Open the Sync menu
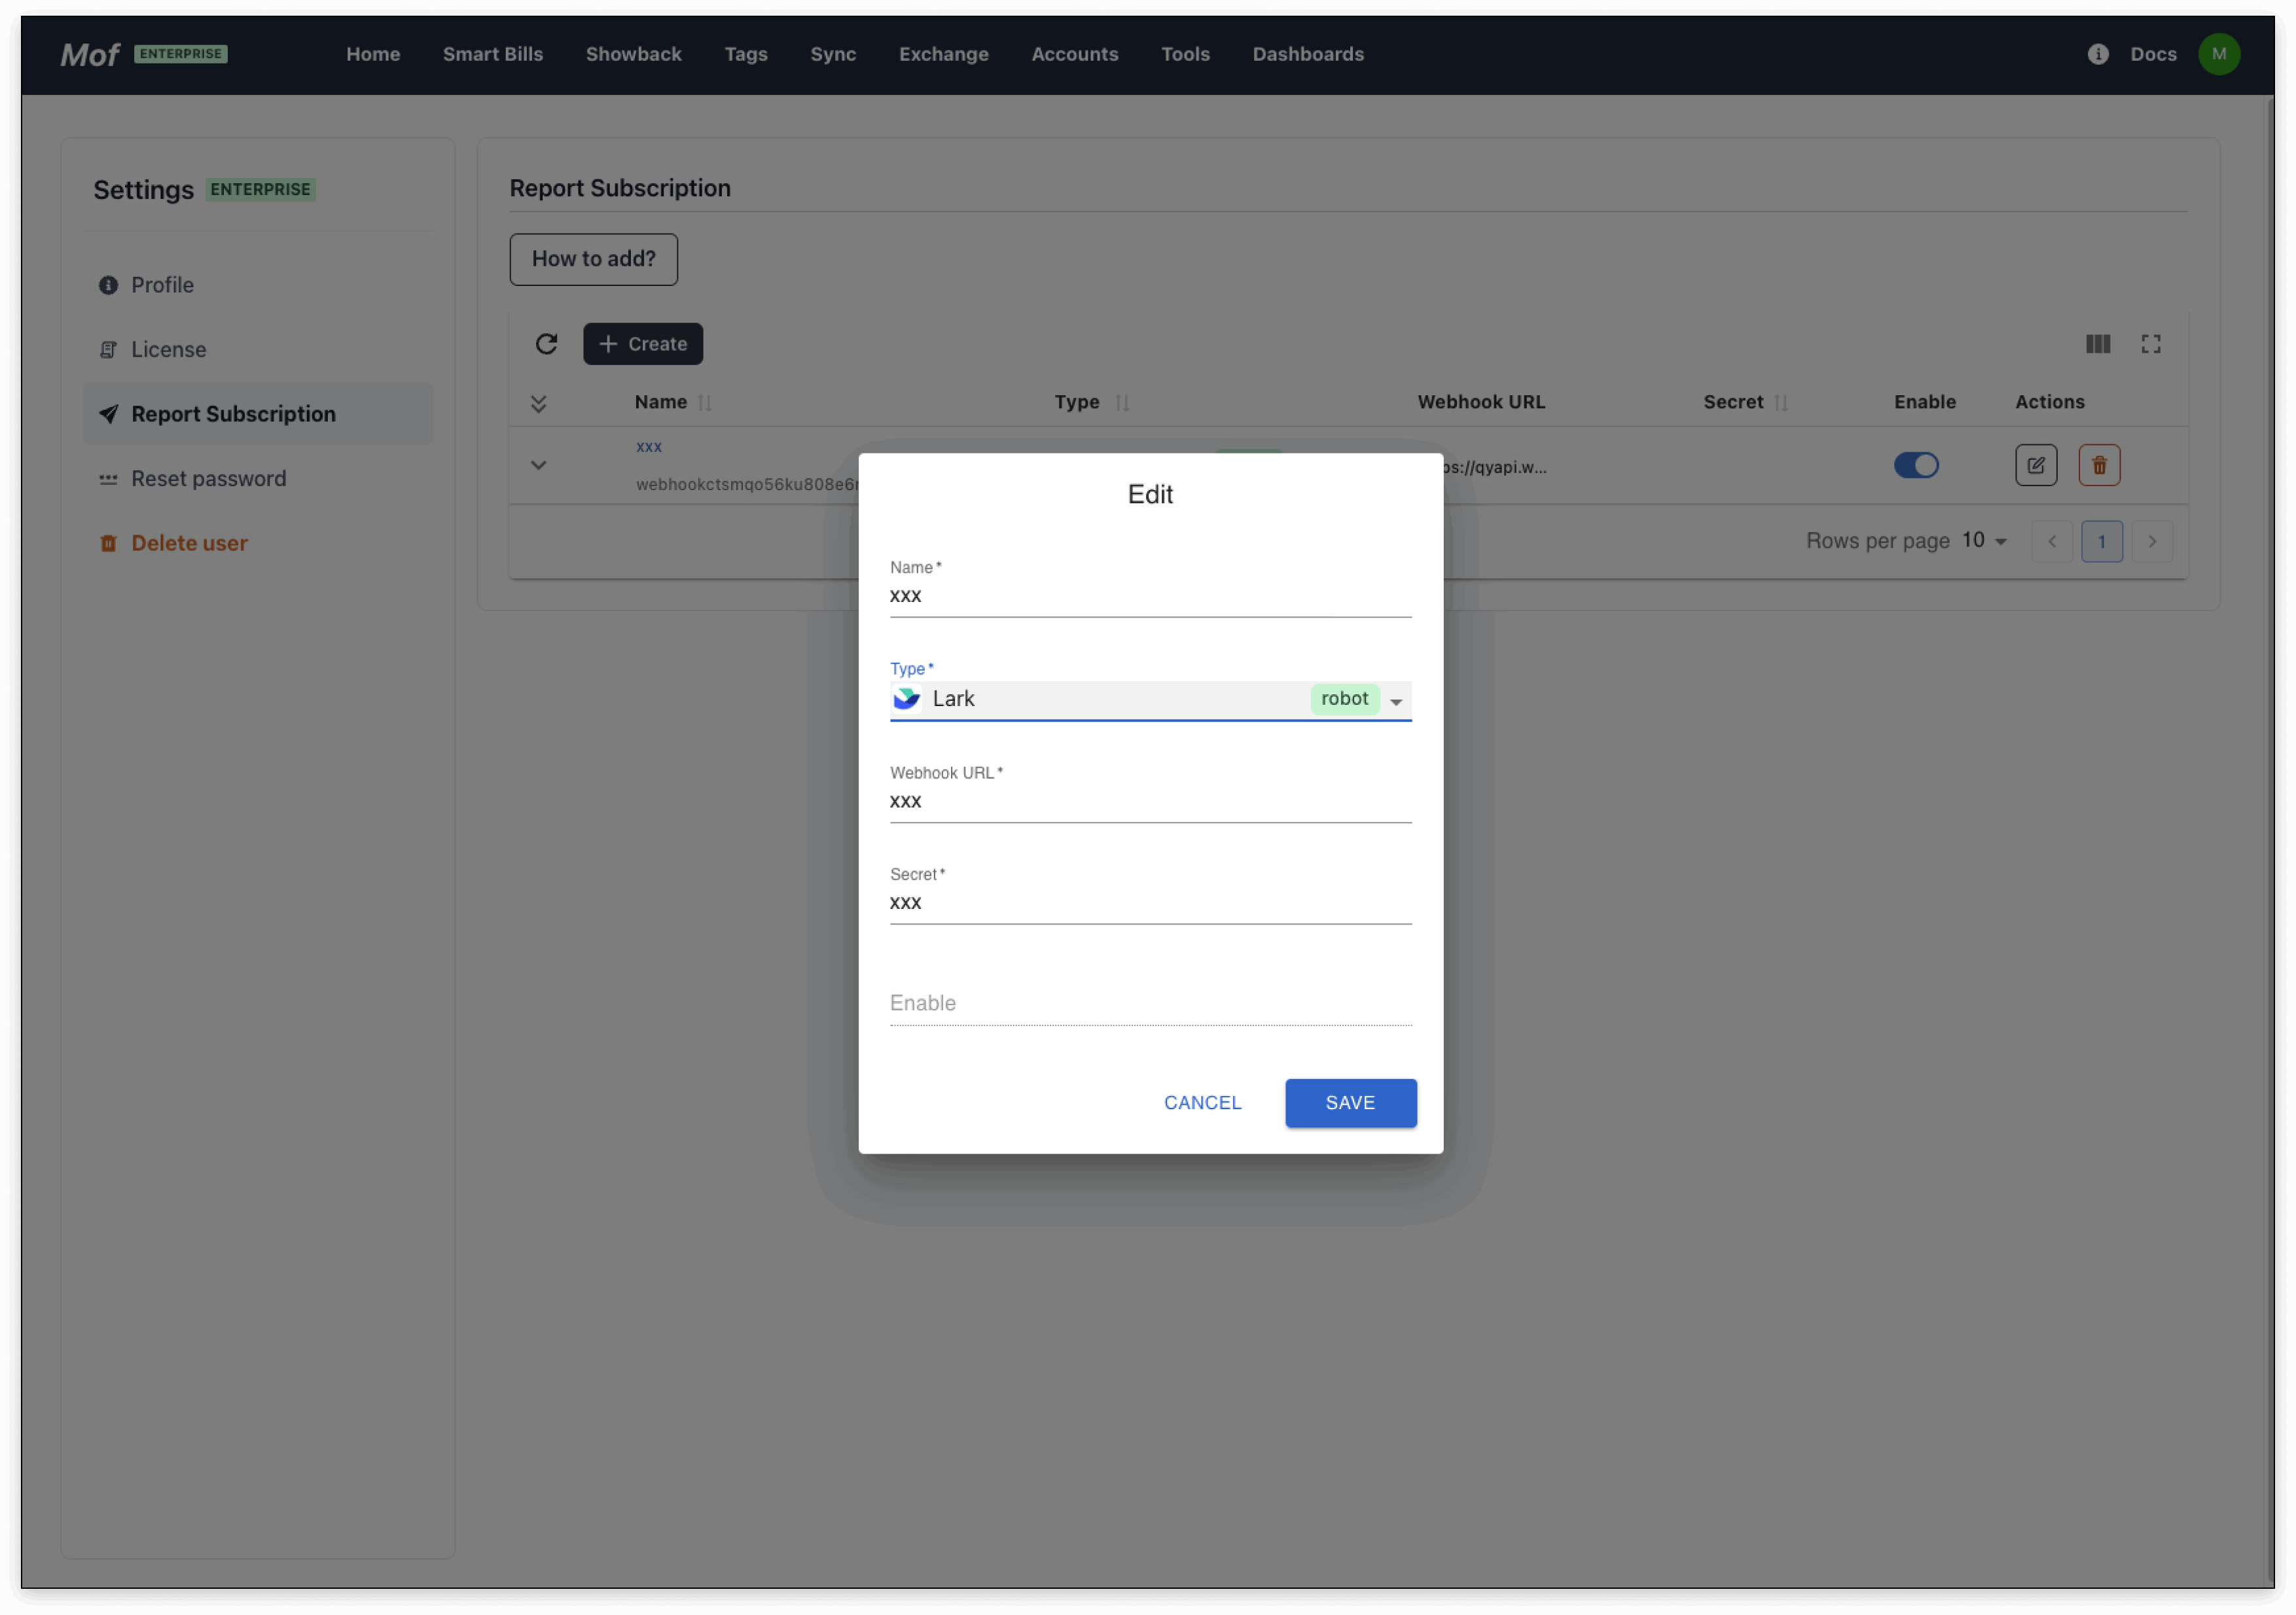The image size is (2296, 1615). [x=833, y=54]
